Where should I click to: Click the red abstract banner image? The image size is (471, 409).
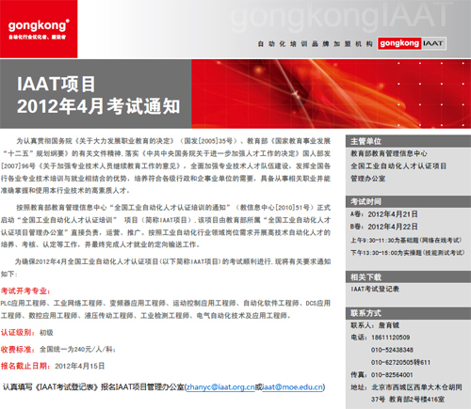(332, 94)
